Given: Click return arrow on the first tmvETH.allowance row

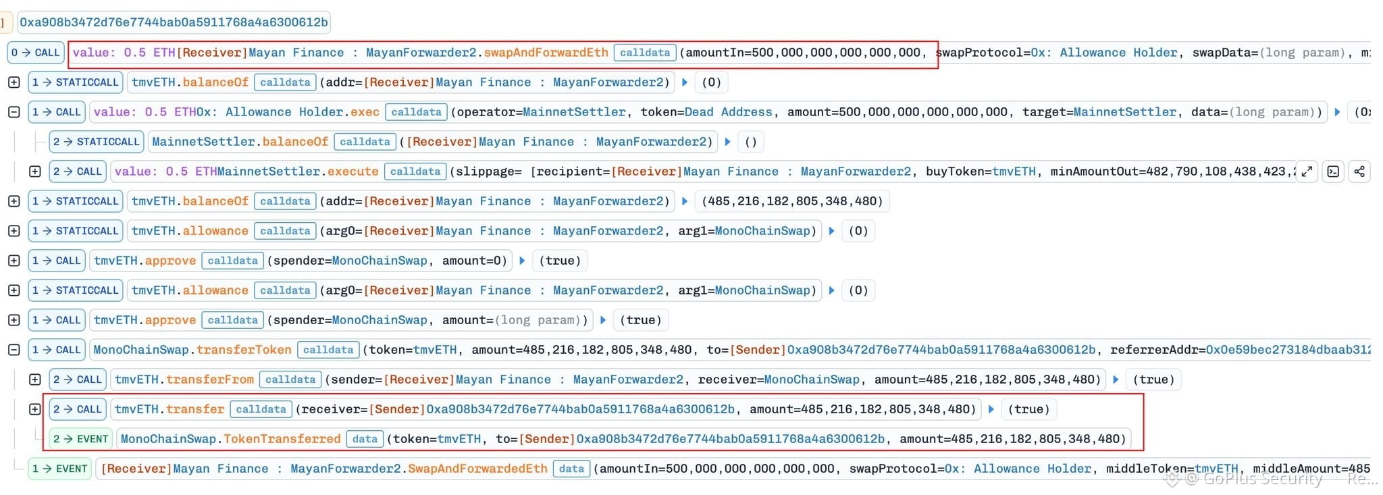Looking at the screenshot, I should (831, 231).
